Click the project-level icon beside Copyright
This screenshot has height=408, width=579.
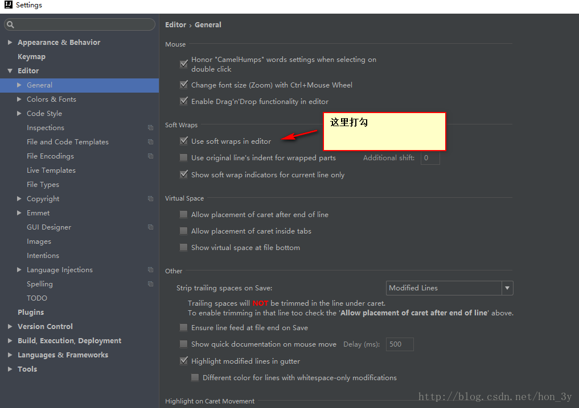point(150,199)
